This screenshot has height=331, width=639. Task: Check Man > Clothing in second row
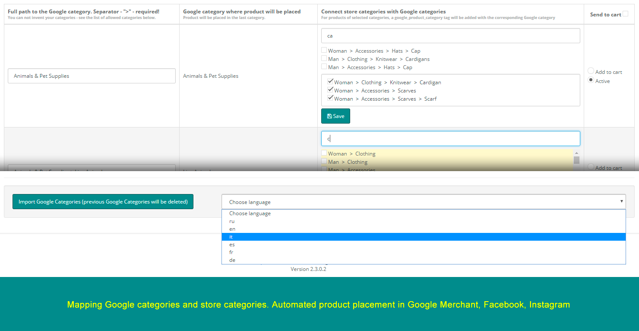(x=324, y=161)
